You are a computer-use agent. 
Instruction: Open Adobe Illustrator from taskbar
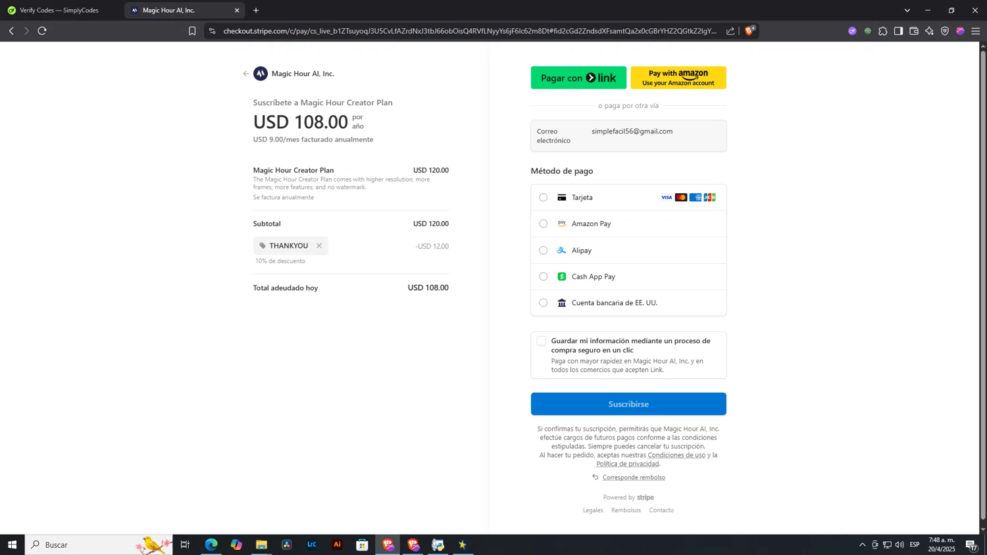pyautogui.click(x=337, y=544)
